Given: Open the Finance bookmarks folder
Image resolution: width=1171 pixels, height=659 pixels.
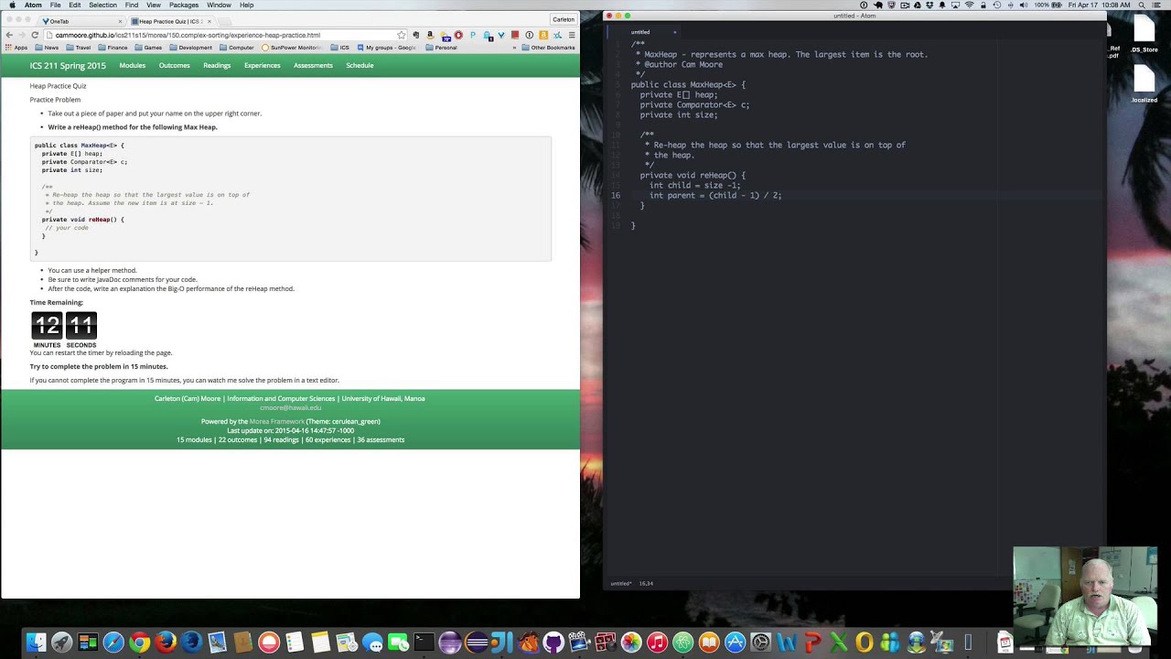Looking at the screenshot, I should (x=113, y=48).
